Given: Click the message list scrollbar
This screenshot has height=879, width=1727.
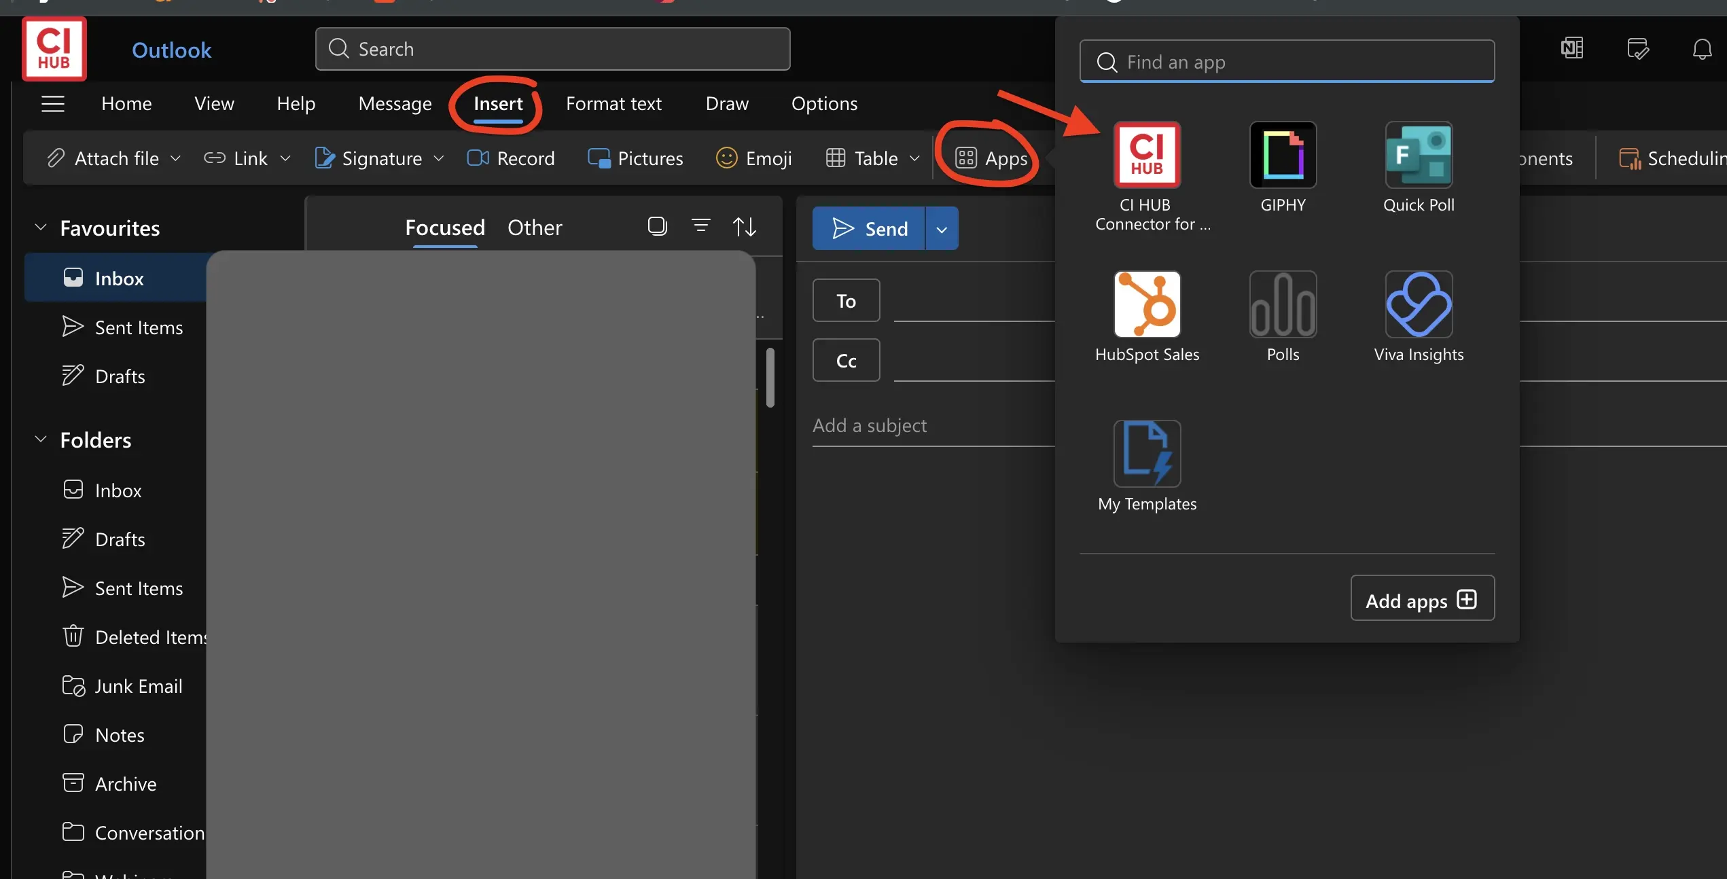Looking at the screenshot, I should pyautogui.click(x=770, y=378).
